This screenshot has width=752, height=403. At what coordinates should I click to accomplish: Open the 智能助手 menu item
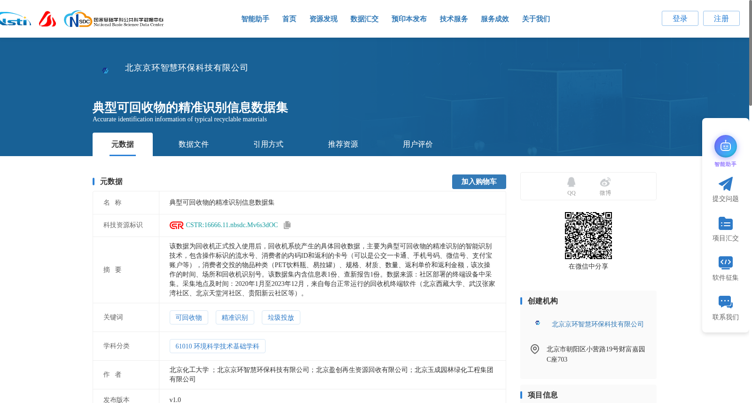[x=255, y=19]
